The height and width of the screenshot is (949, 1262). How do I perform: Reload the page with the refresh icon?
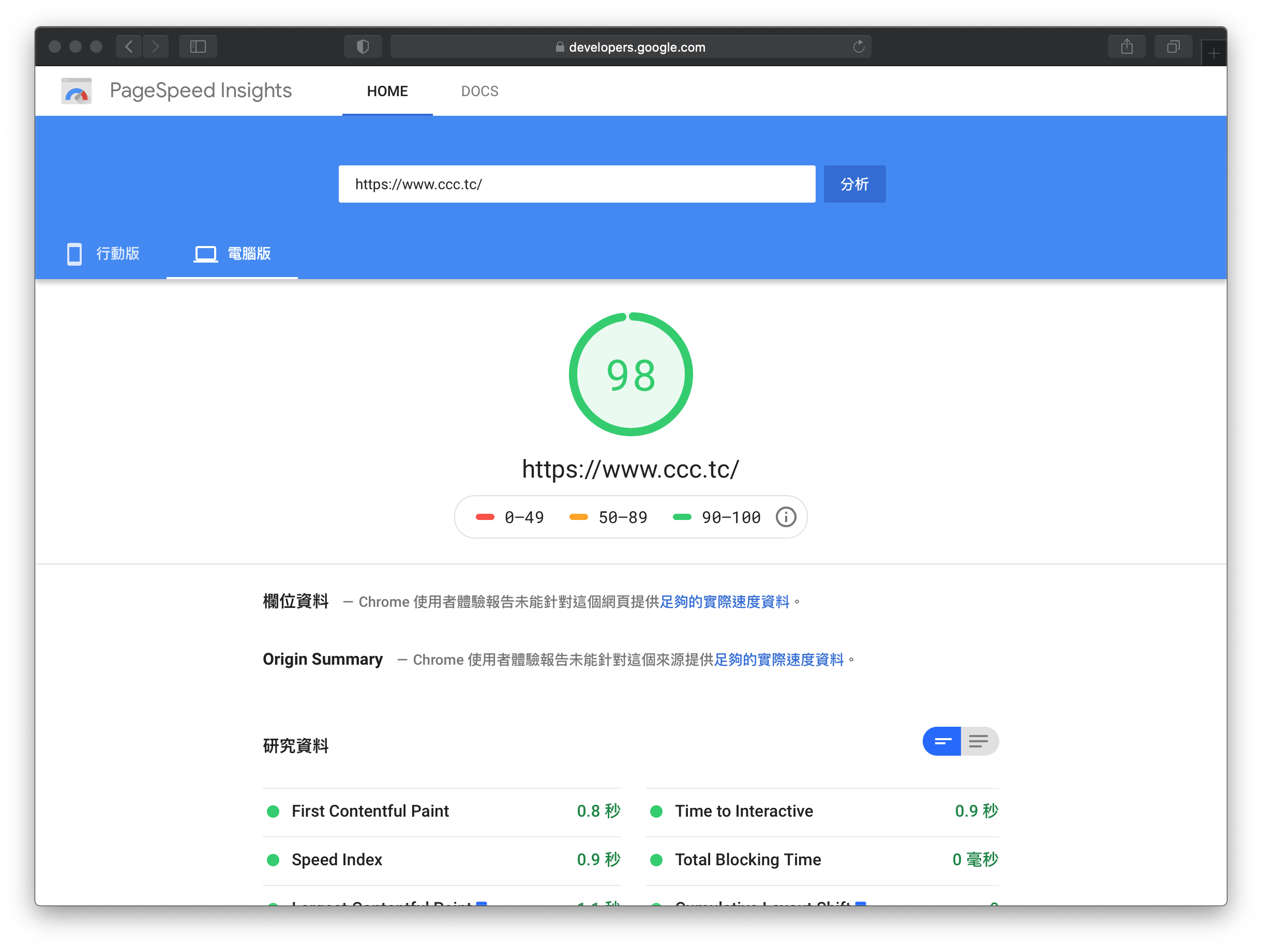point(859,47)
